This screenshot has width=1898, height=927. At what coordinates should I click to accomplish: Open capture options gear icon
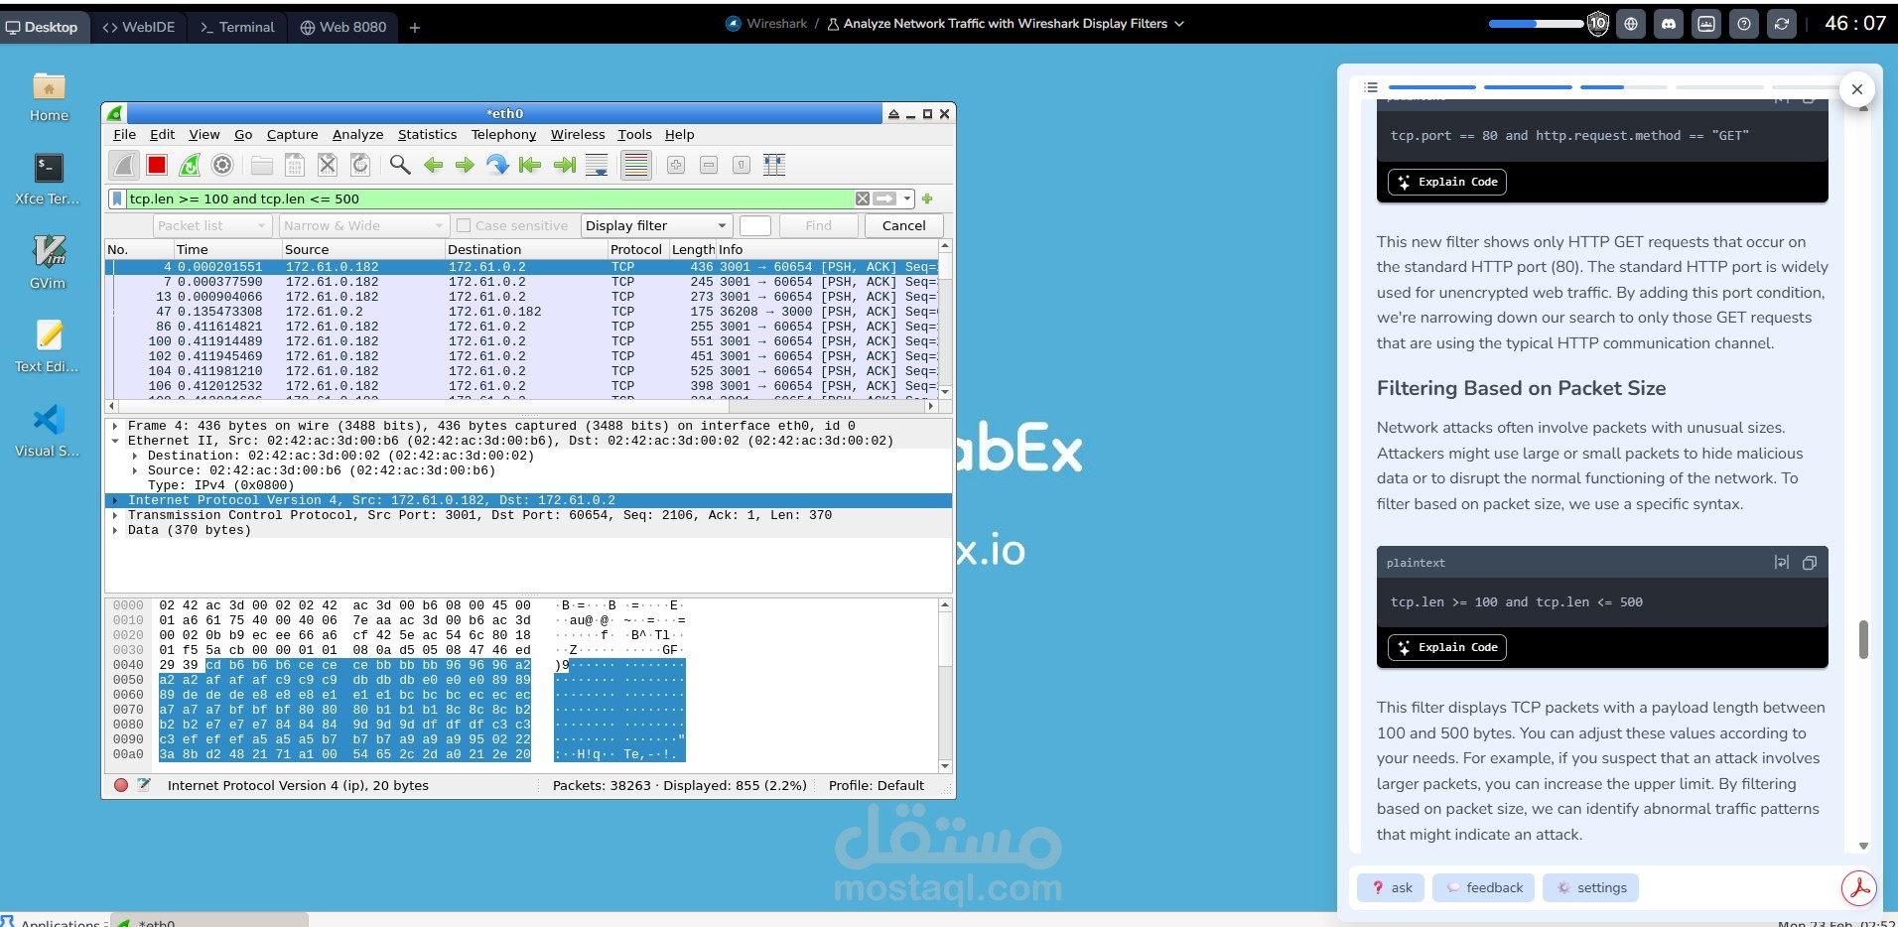pyautogui.click(x=222, y=165)
